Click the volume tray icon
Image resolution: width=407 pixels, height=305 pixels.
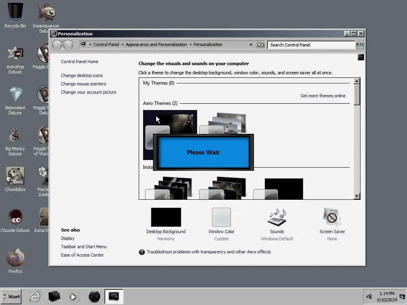369,296
